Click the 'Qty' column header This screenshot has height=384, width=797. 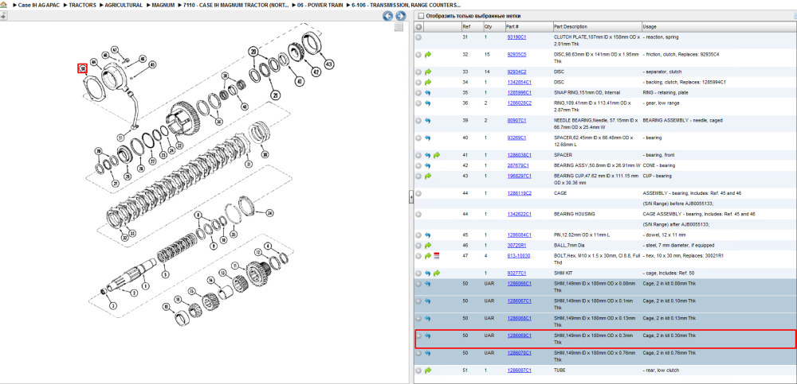(493, 27)
